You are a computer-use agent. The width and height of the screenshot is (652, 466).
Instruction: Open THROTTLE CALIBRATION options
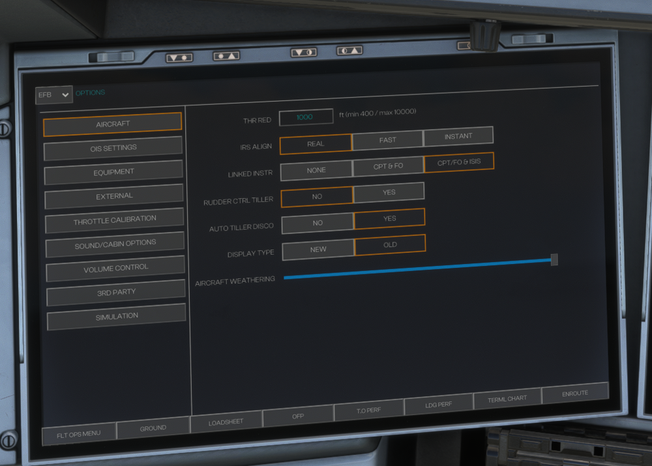(x=115, y=221)
